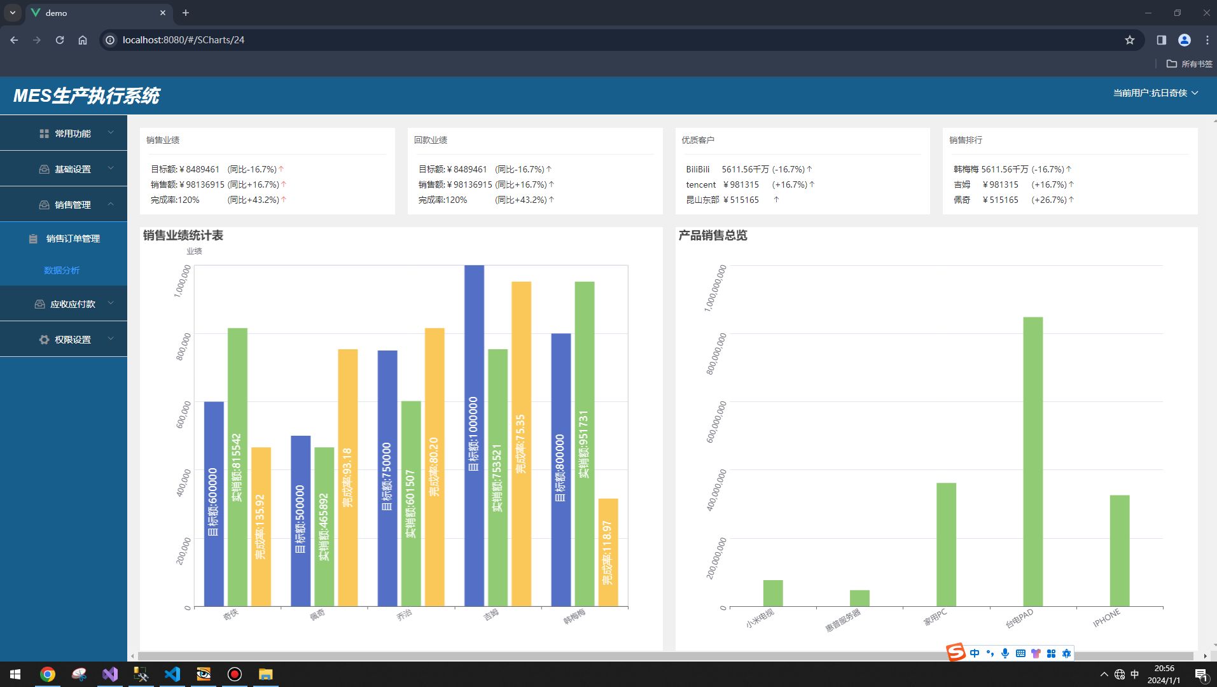Click the 销售排行 card title
1217x687 pixels.
point(966,140)
